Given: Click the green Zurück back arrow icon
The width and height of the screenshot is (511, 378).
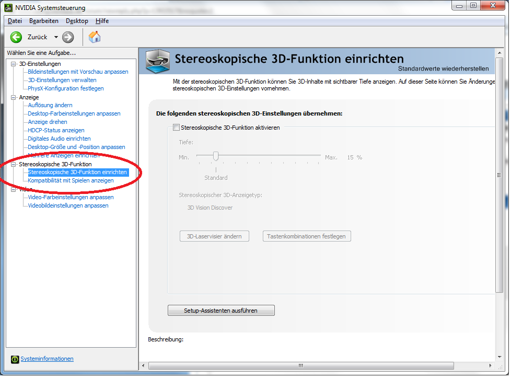Looking at the screenshot, I should (x=16, y=37).
